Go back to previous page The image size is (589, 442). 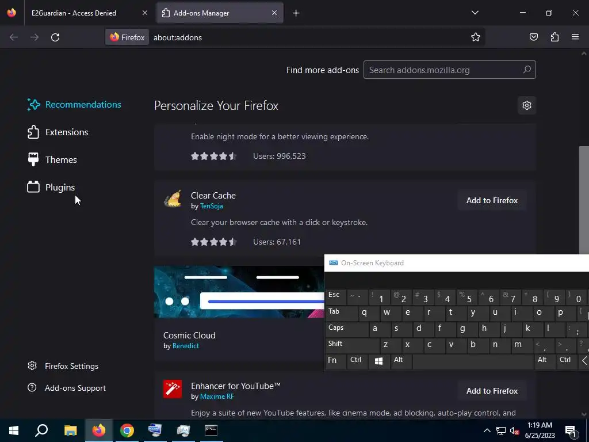[x=14, y=37]
